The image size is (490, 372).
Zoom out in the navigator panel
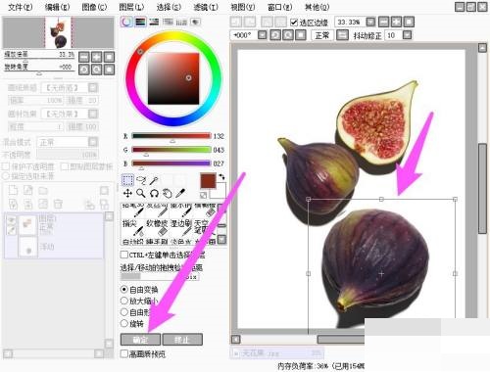[x=84, y=57]
